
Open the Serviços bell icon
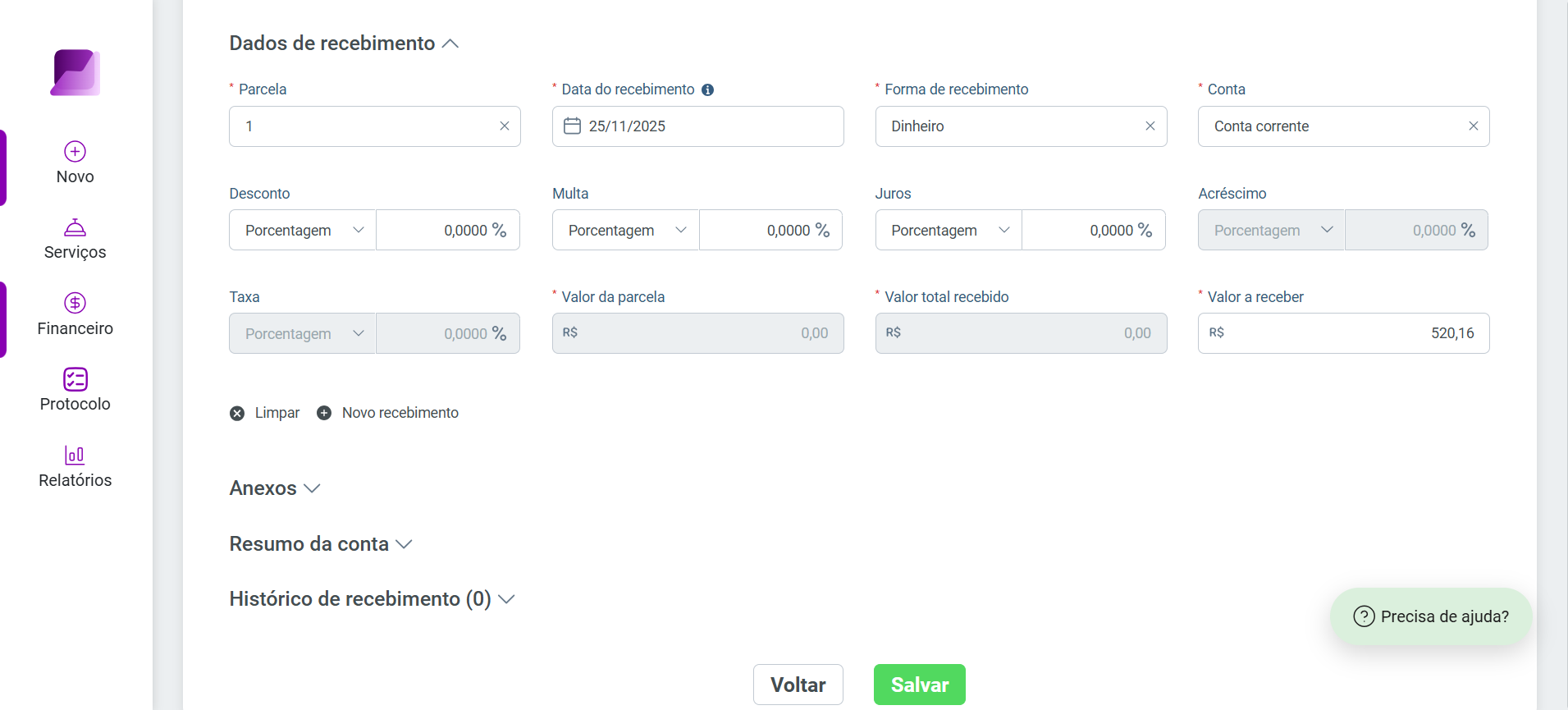75,227
